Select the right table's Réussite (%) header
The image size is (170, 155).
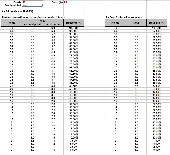click(157, 23)
